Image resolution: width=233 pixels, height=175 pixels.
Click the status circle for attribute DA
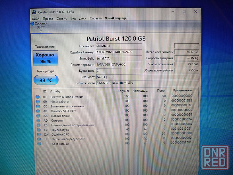coord(39,135)
